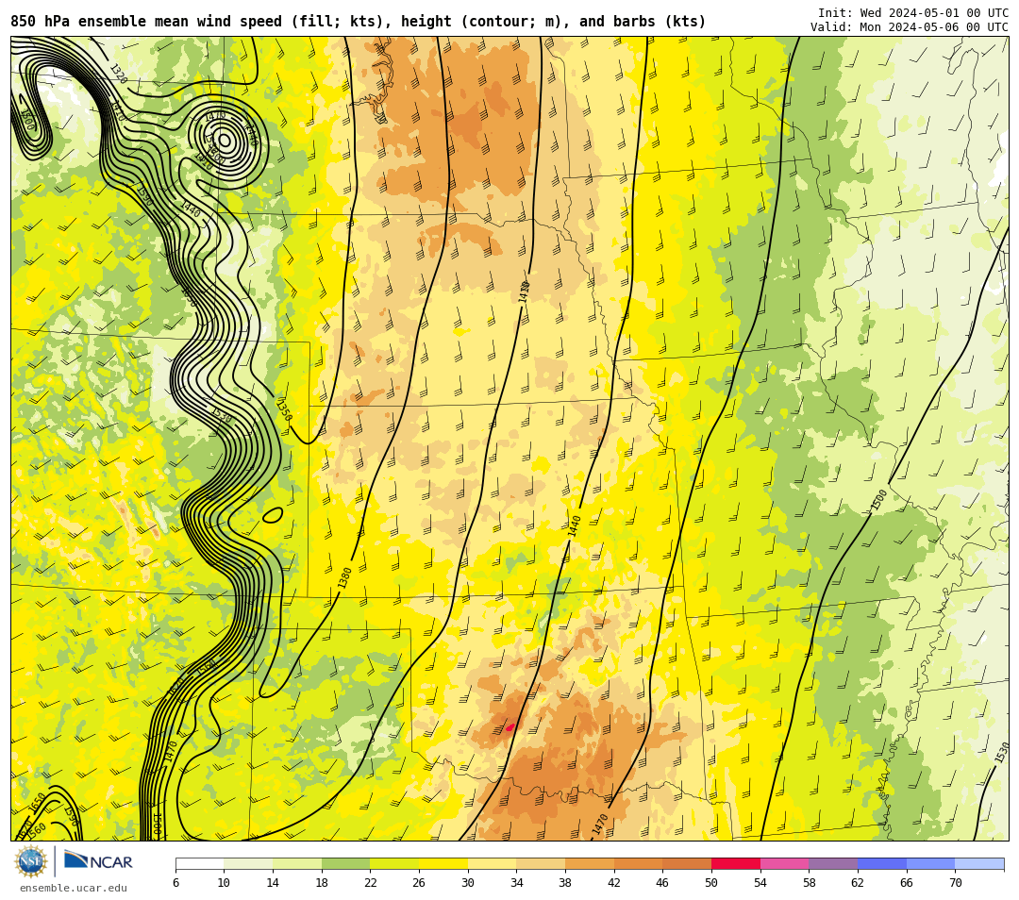Click the pink 54-58 kts colorbar swatch
This screenshot has height=900, width=1019.
pyautogui.click(x=784, y=863)
